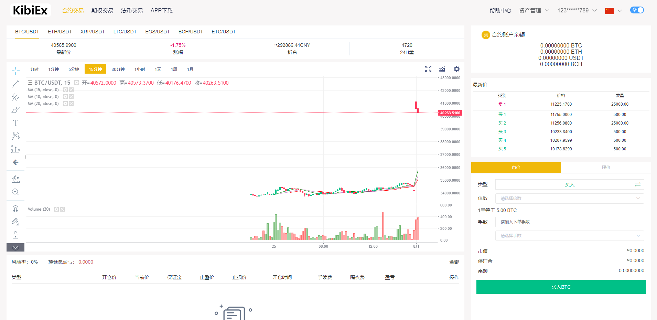Select the brush drawing tool
657x320 pixels.
pyautogui.click(x=15, y=110)
